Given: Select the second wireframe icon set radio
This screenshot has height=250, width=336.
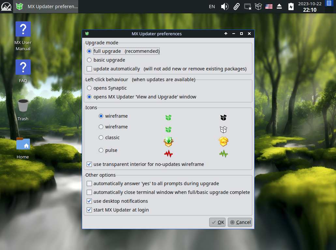Looking at the screenshot, I should 113,127.
